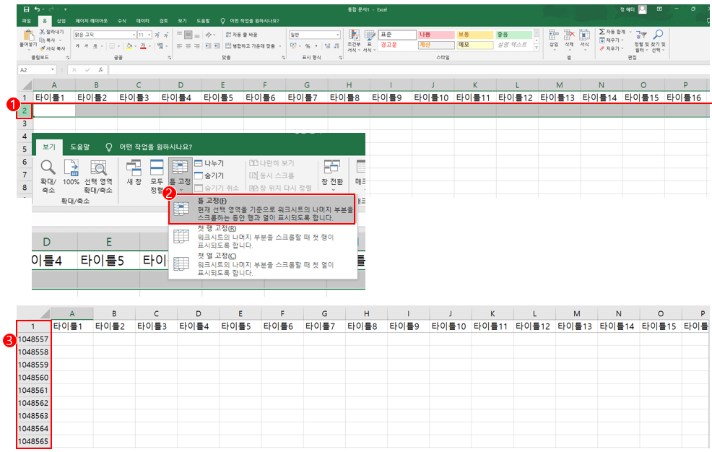Switch to the Review (검토) tab
Image resolution: width=712 pixels, height=452 pixels.
coord(163,21)
